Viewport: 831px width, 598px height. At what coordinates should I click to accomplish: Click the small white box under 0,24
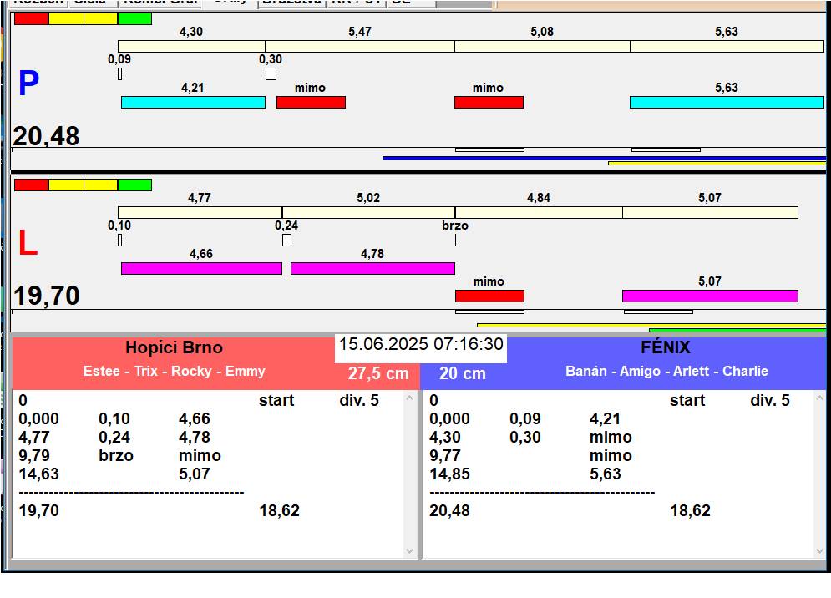click(x=286, y=241)
